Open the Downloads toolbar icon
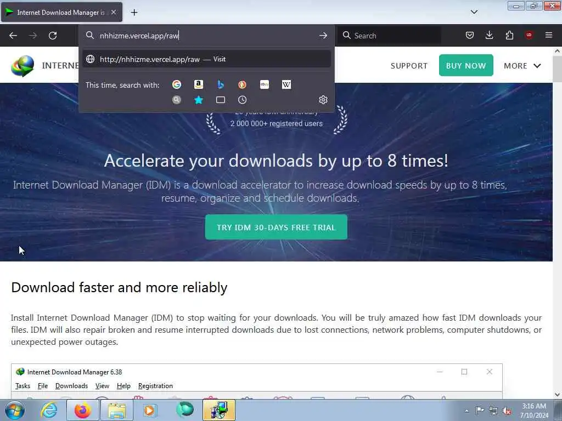 (x=489, y=35)
